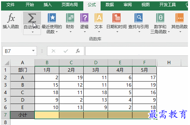Click the AutoSum sigma icon
The width and height of the screenshot is (190, 125).
[x=32, y=18]
